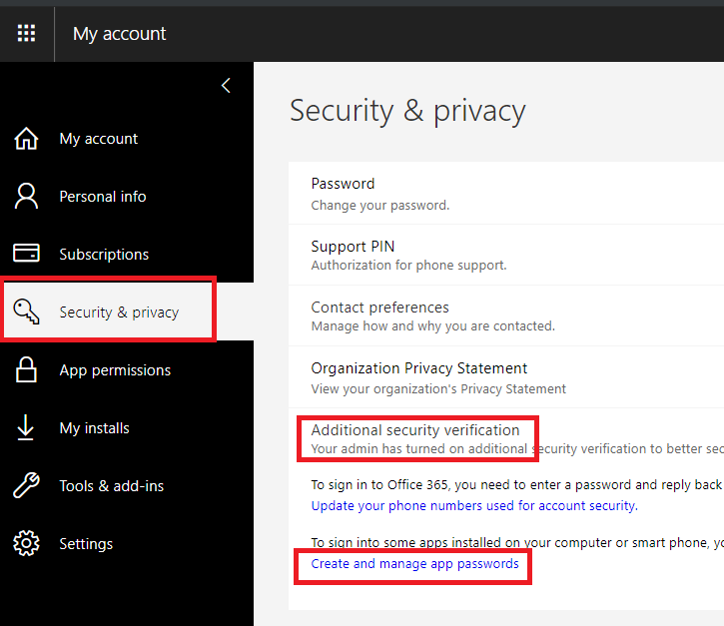Screen dimensions: 724x626
Task: Click the person icon for Personal info
Action: pos(26,197)
